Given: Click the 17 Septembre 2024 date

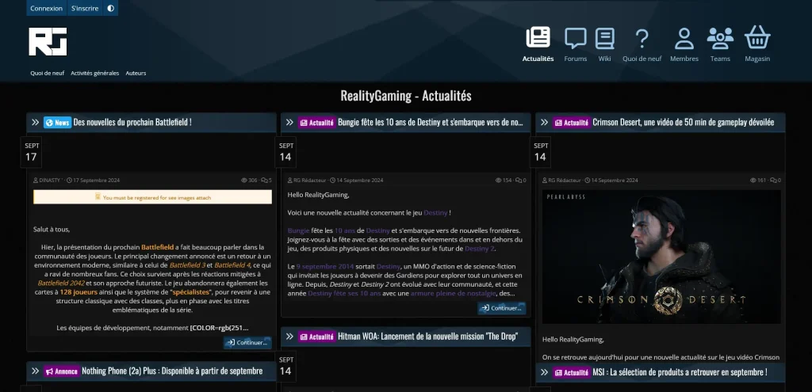Looking at the screenshot, I should point(96,181).
